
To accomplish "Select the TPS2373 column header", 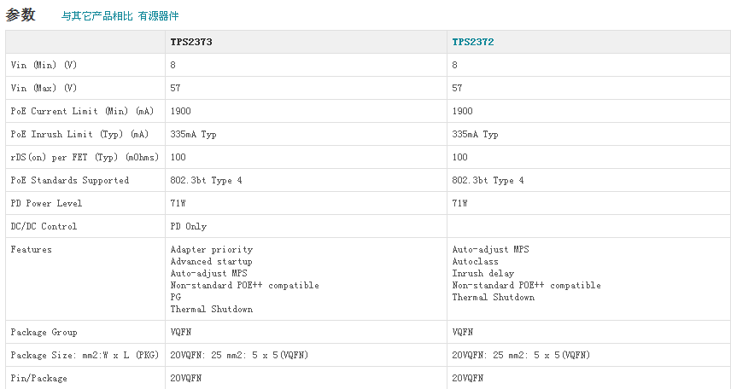I will click(x=191, y=41).
